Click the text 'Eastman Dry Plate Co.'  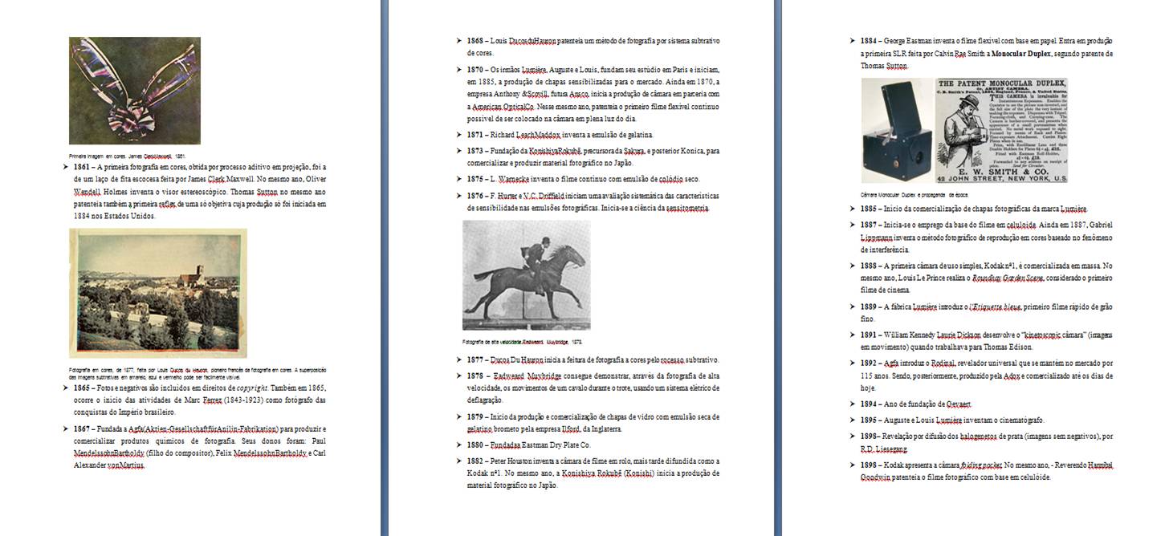(557, 445)
